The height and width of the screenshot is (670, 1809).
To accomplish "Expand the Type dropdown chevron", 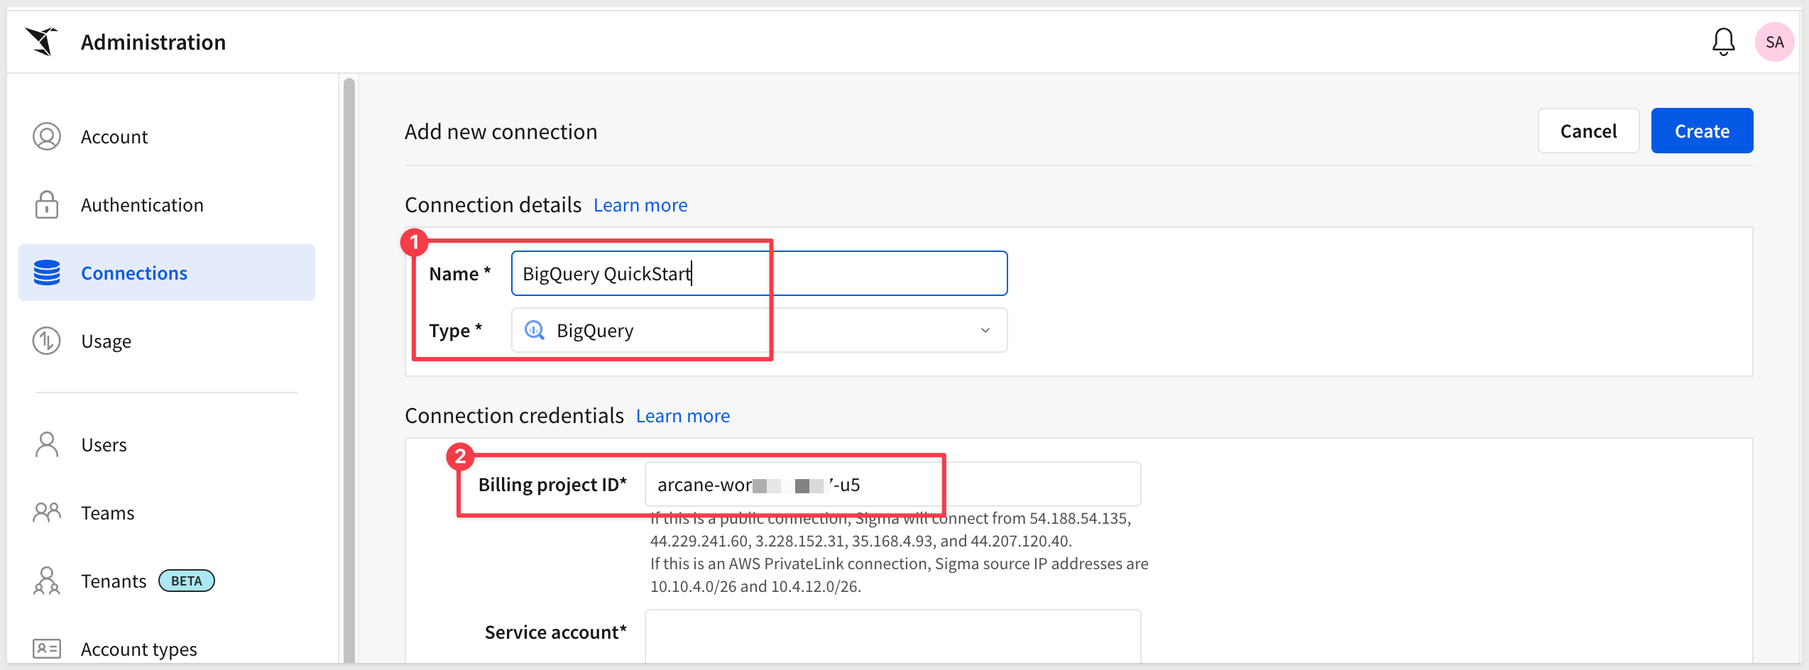I will pos(985,331).
